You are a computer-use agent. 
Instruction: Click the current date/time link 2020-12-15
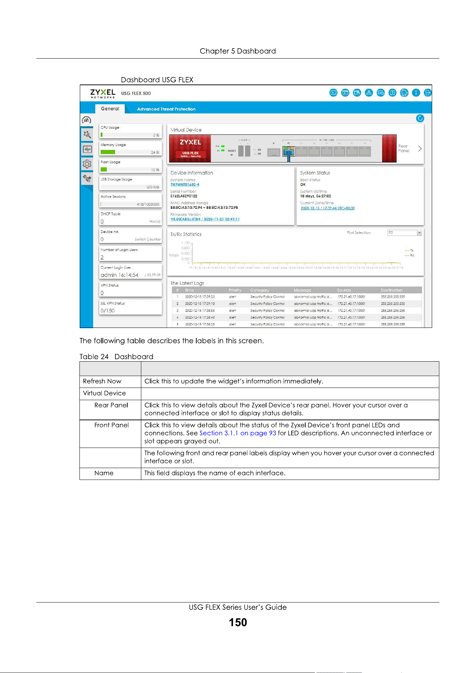328,208
